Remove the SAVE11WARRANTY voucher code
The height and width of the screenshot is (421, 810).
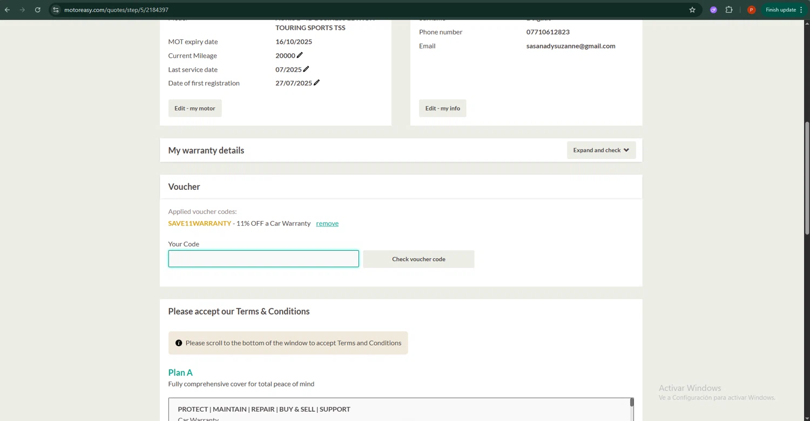coord(327,223)
